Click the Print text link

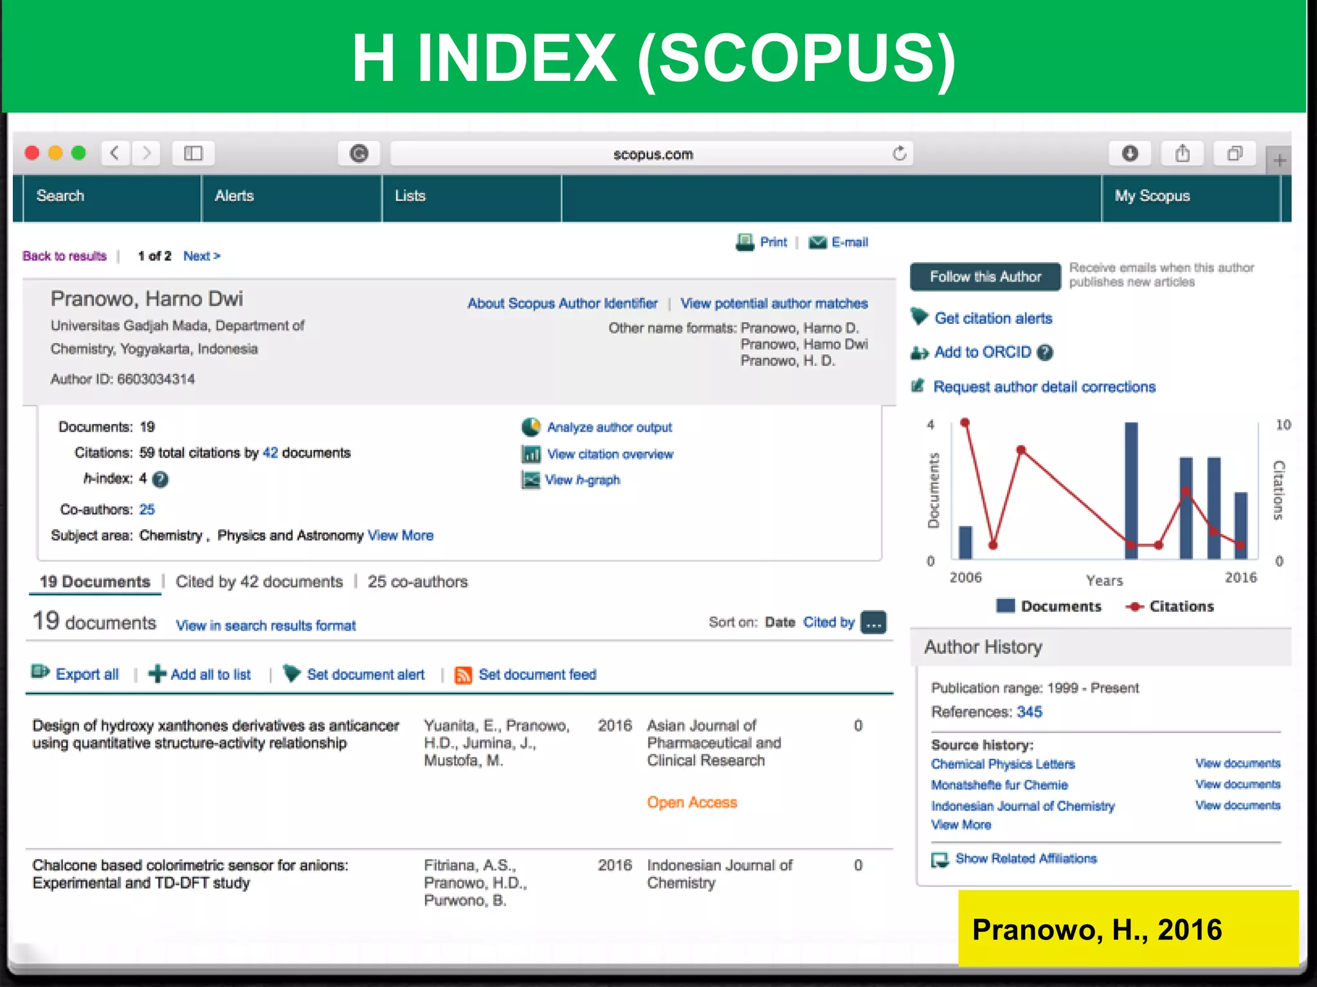click(x=773, y=242)
